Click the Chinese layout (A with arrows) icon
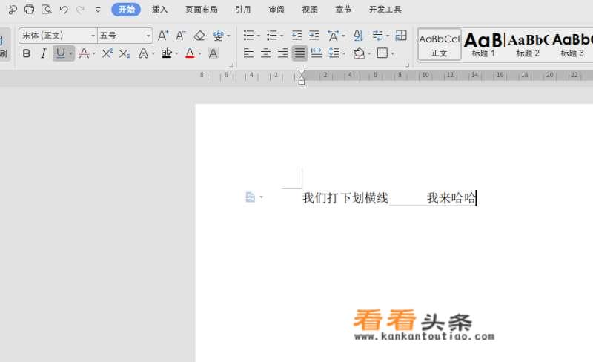Screen dimensions: 593x362 [x=333, y=36]
